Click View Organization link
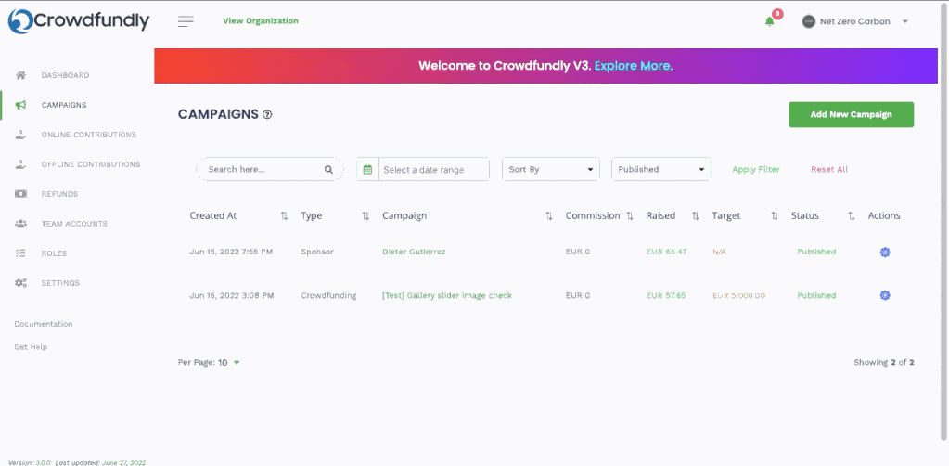 coord(261,21)
